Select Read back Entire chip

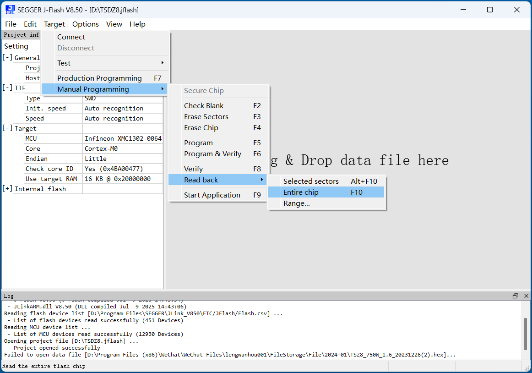coord(326,192)
